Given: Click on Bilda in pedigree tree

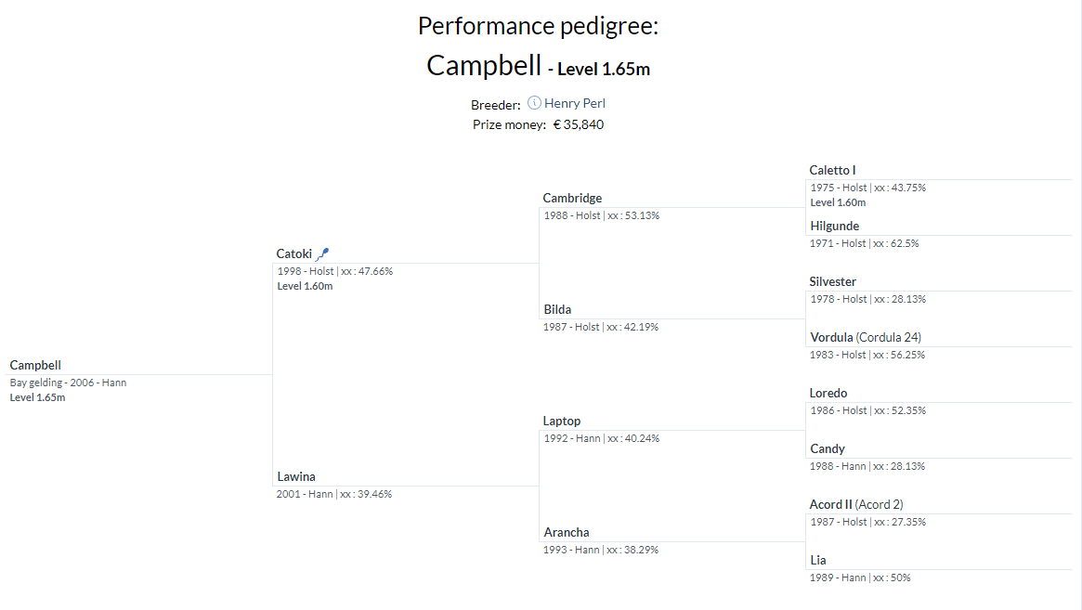Looking at the screenshot, I should (557, 309).
